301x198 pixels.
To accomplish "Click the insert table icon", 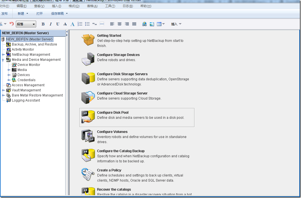I will coord(159,24).
